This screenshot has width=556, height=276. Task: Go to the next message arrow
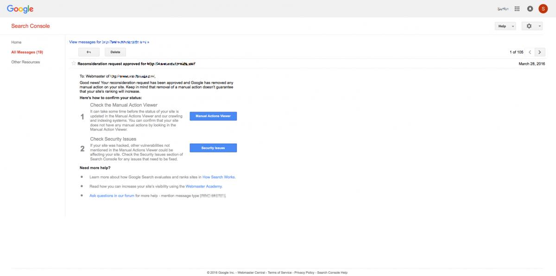click(540, 52)
